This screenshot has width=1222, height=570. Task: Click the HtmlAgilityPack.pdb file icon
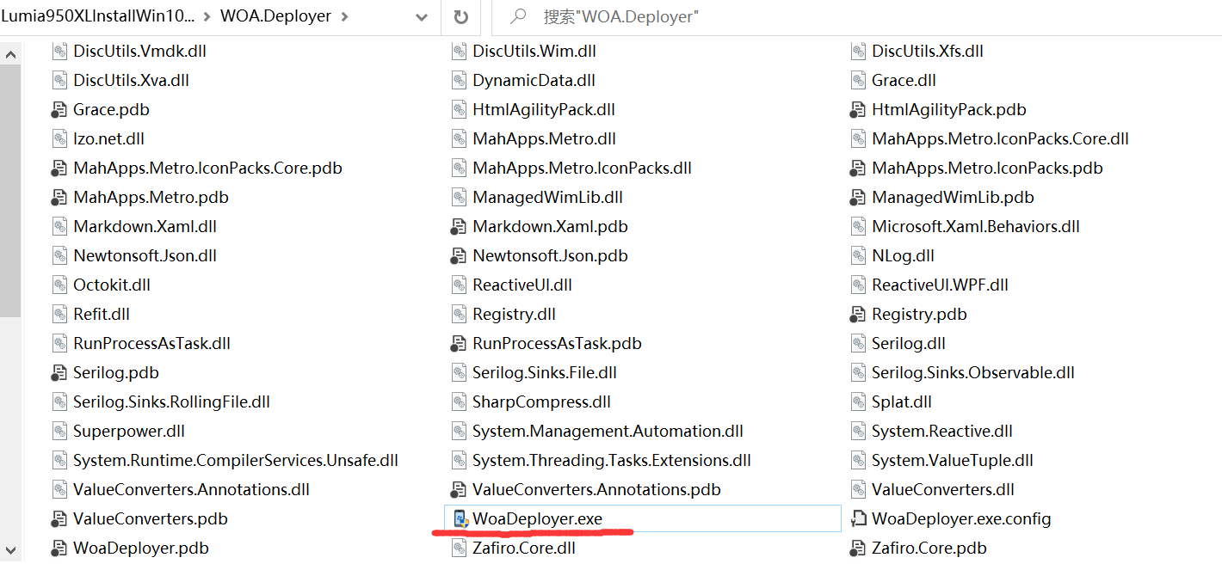858,109
